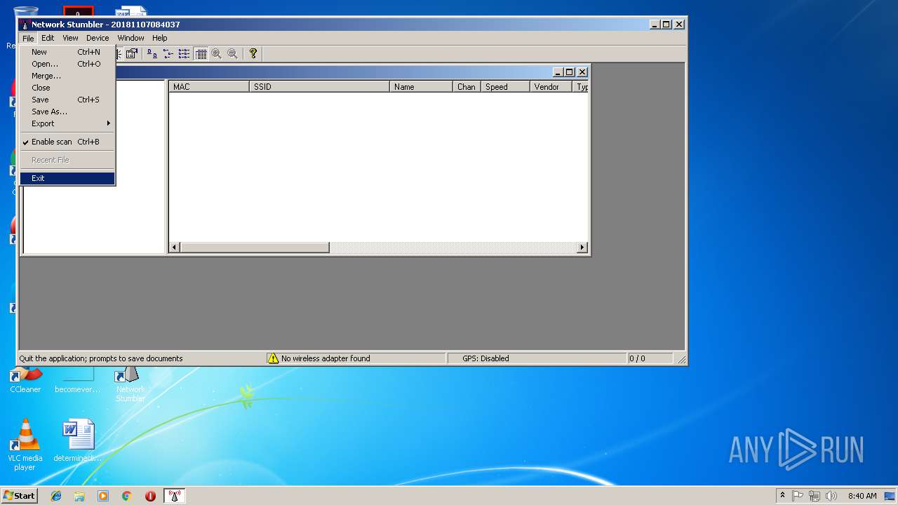Click the Start button
Viewport: 898px width, 505px height.
(20, 496)
